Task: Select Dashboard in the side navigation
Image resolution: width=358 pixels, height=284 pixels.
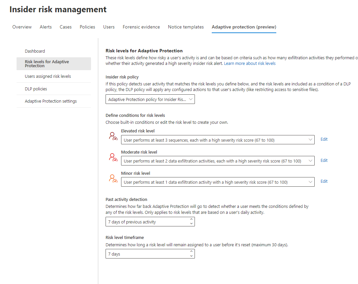Action: [35, 51]
